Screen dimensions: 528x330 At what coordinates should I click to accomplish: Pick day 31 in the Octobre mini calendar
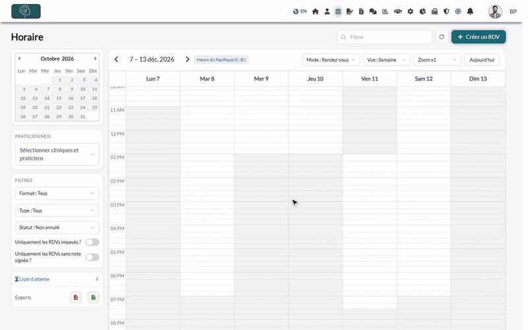82,117
